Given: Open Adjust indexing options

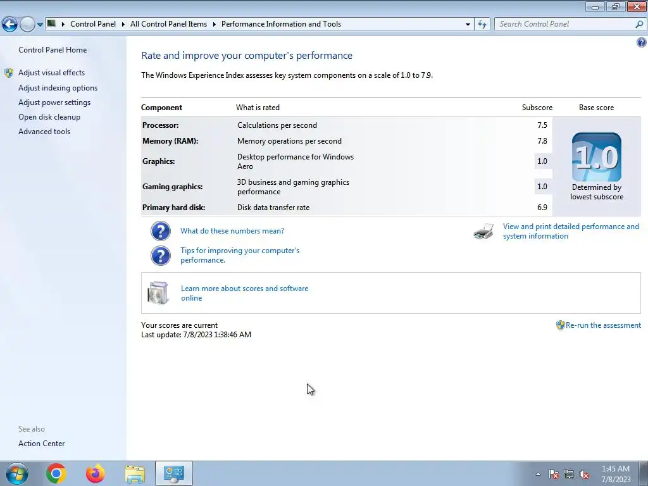Looking at the screenshot, I should (x=58, y=87).
